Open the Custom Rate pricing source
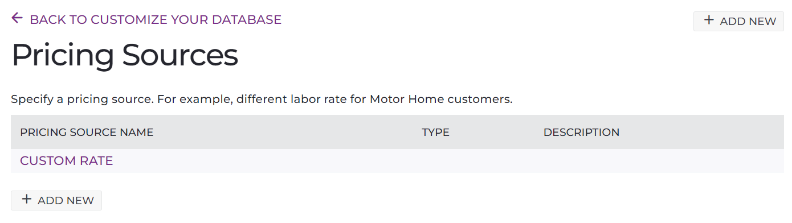 tap(67, 161)
